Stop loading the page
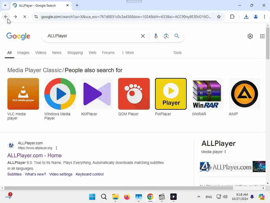Image resolution: width=270 pixels, height=203 pixels. tap(25, 17)
